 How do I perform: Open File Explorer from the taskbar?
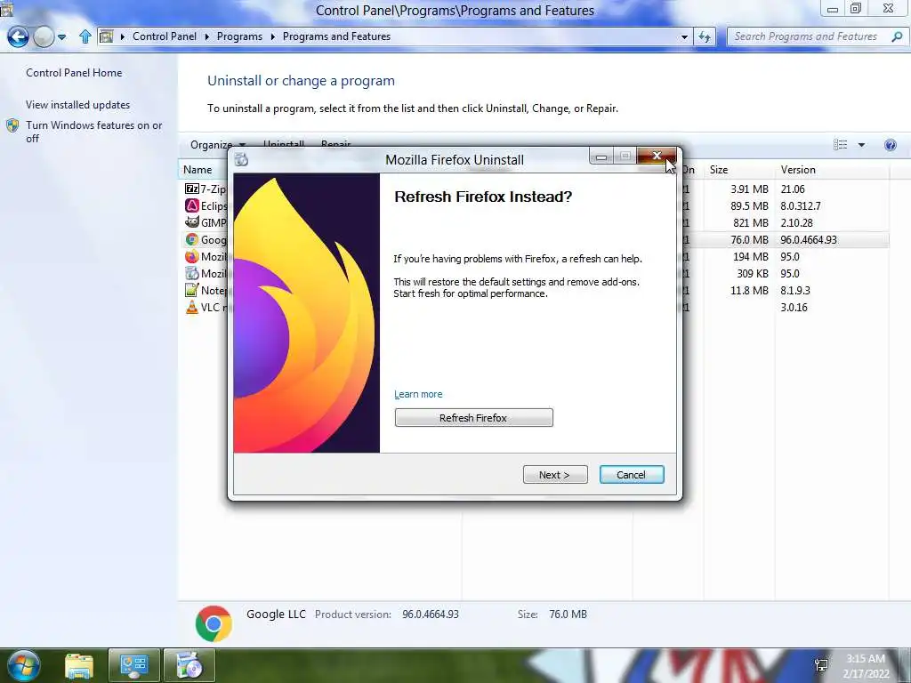79,666
